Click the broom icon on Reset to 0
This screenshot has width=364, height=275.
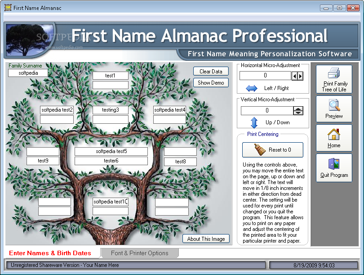click(x=260, y=149)
